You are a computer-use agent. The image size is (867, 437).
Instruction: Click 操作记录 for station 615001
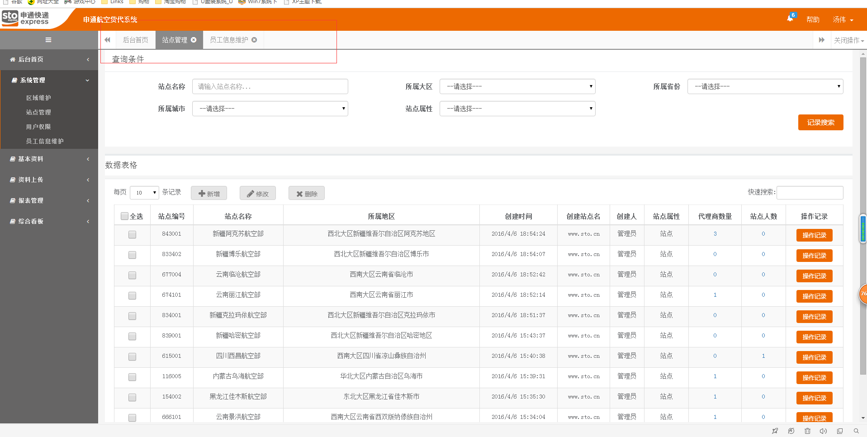click(x=814, y=357)
